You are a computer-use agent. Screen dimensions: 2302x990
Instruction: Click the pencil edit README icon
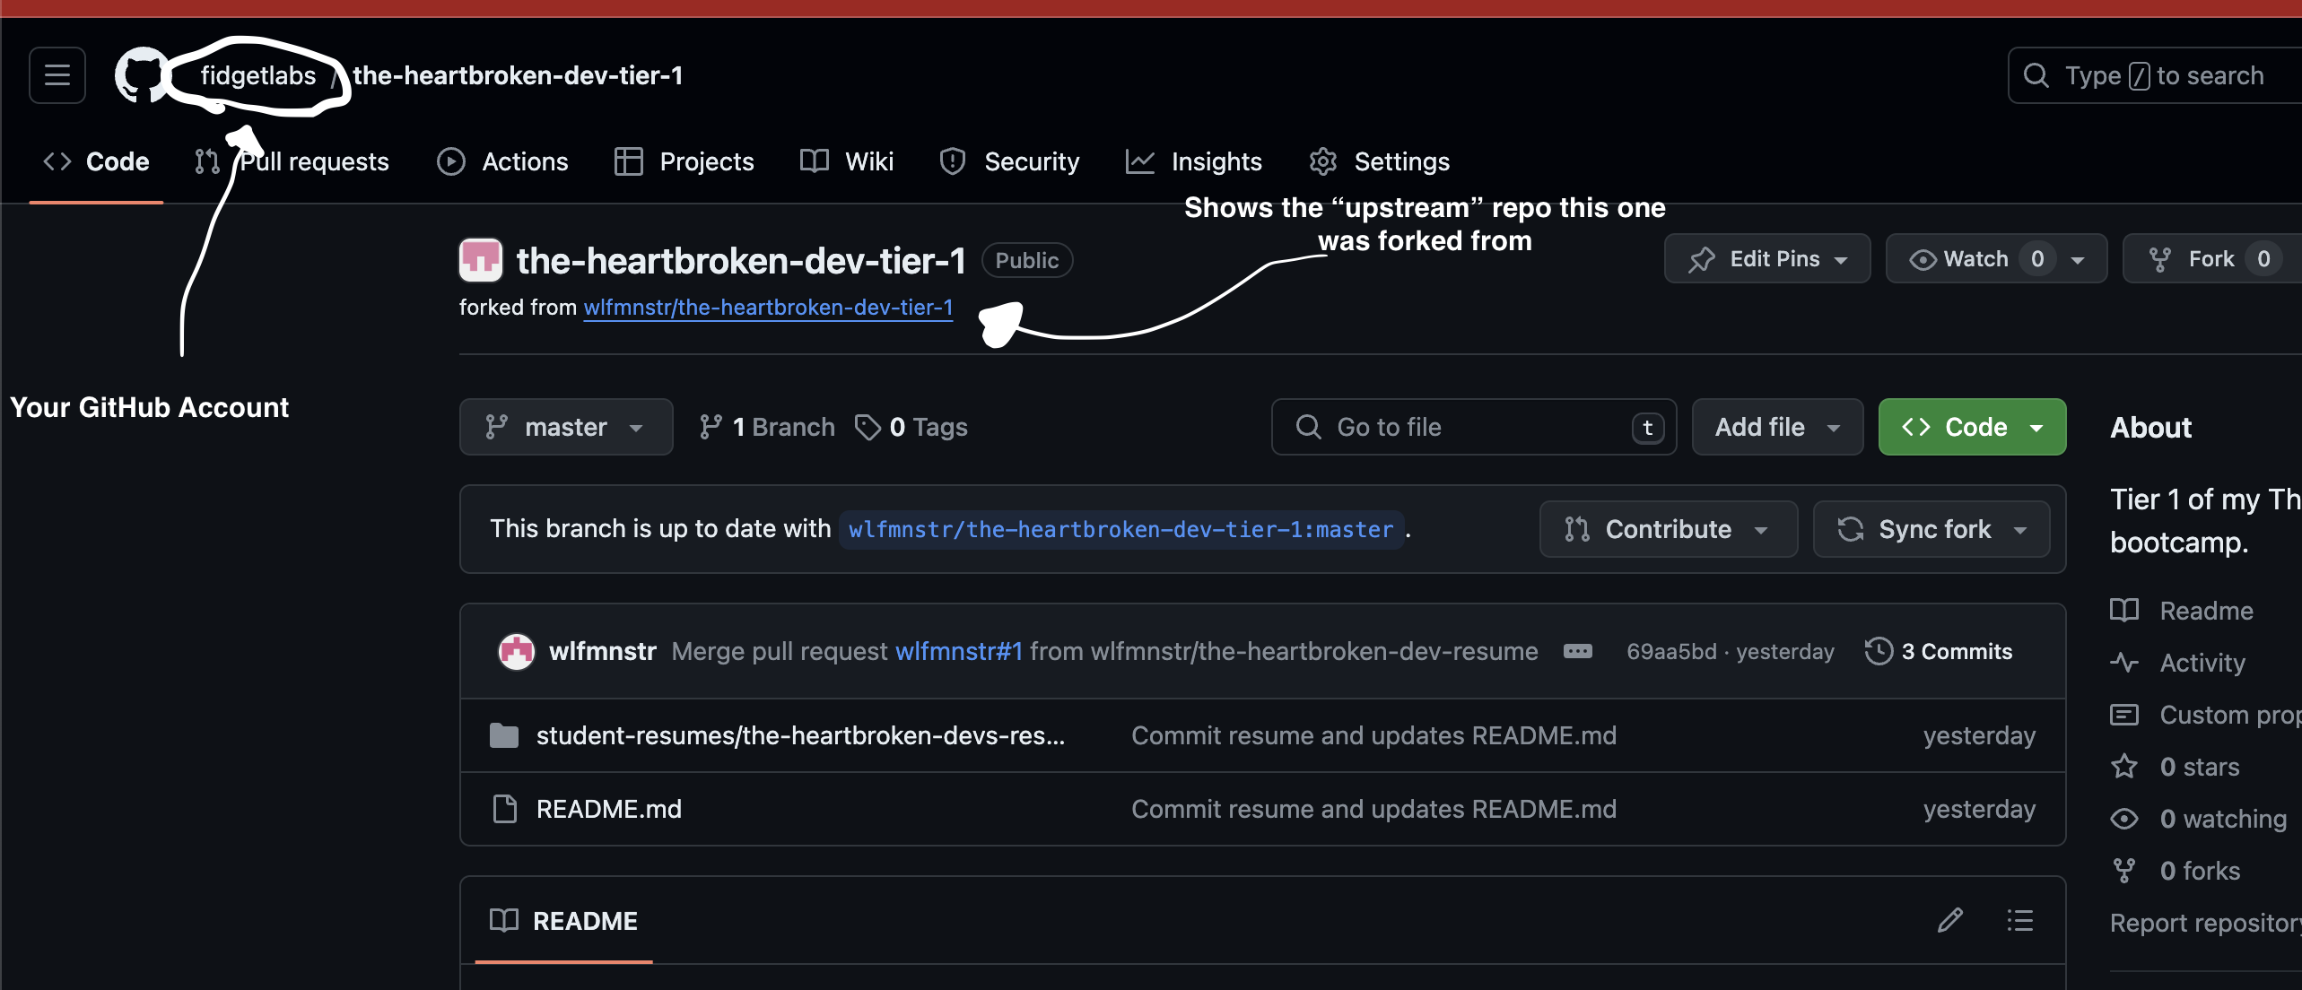[x=1950, y=920]
